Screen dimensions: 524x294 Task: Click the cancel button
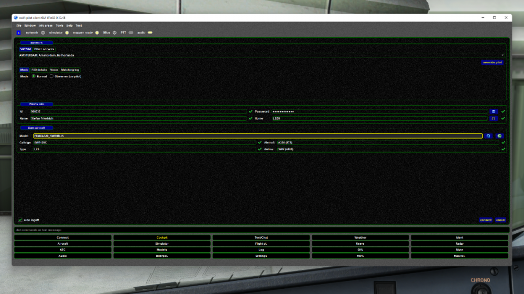pyautogui.click(x=500, y=220)
